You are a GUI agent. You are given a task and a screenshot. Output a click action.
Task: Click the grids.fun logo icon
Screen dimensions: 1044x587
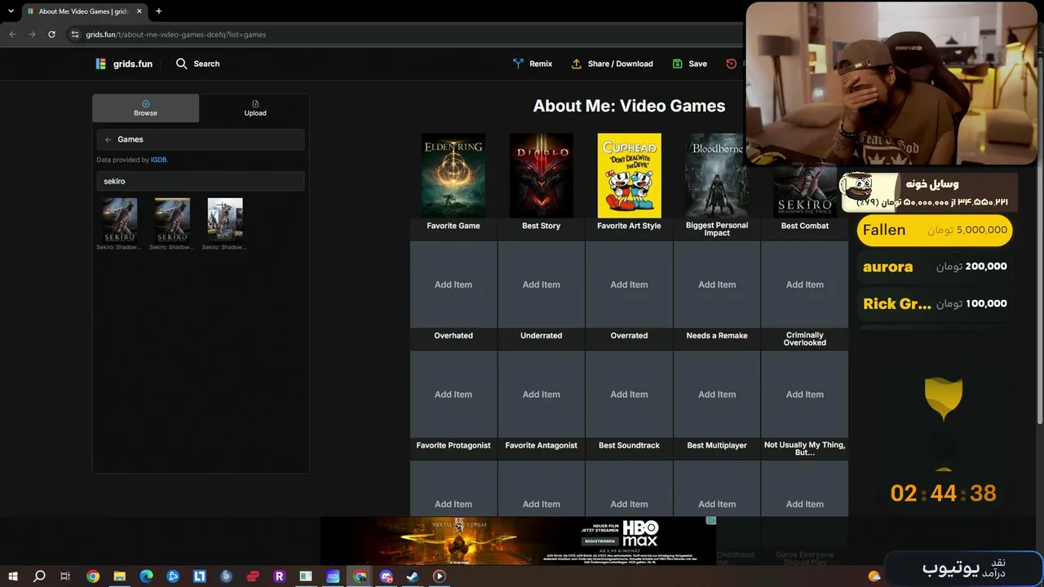(x=101, y=64)
